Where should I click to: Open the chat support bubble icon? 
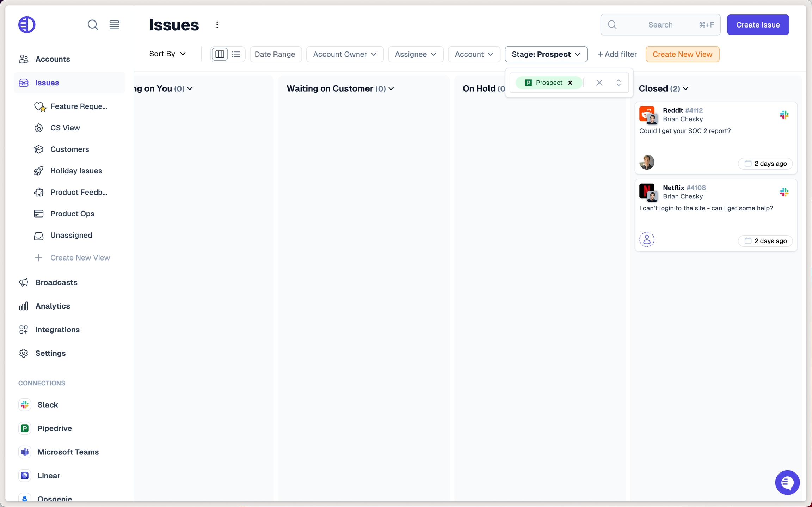pos(787,482)
